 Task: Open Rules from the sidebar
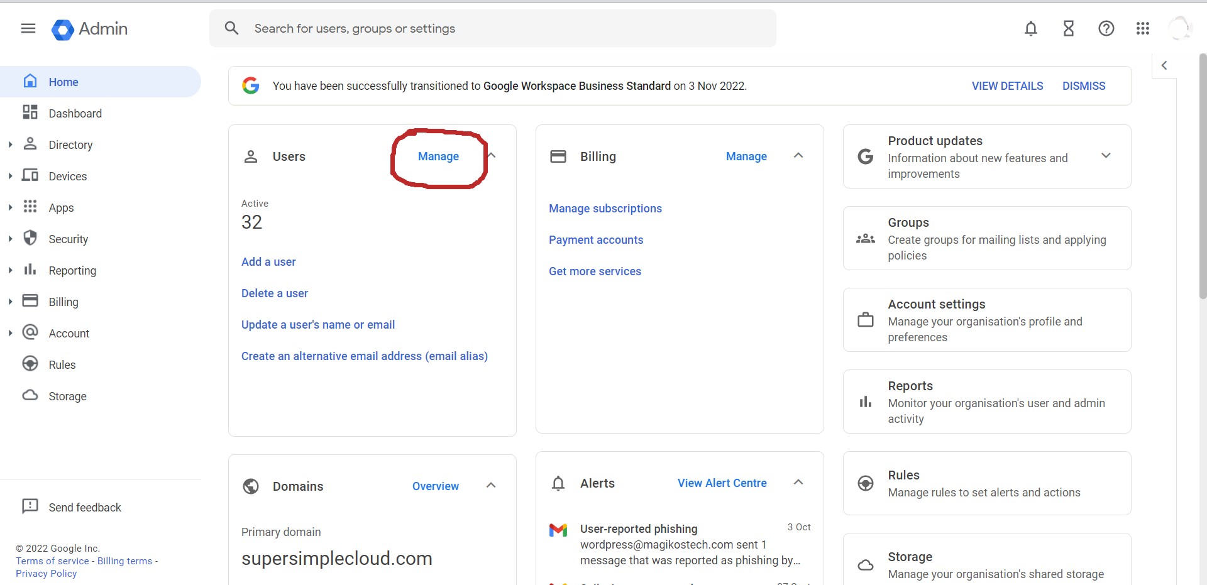point(101,364)
